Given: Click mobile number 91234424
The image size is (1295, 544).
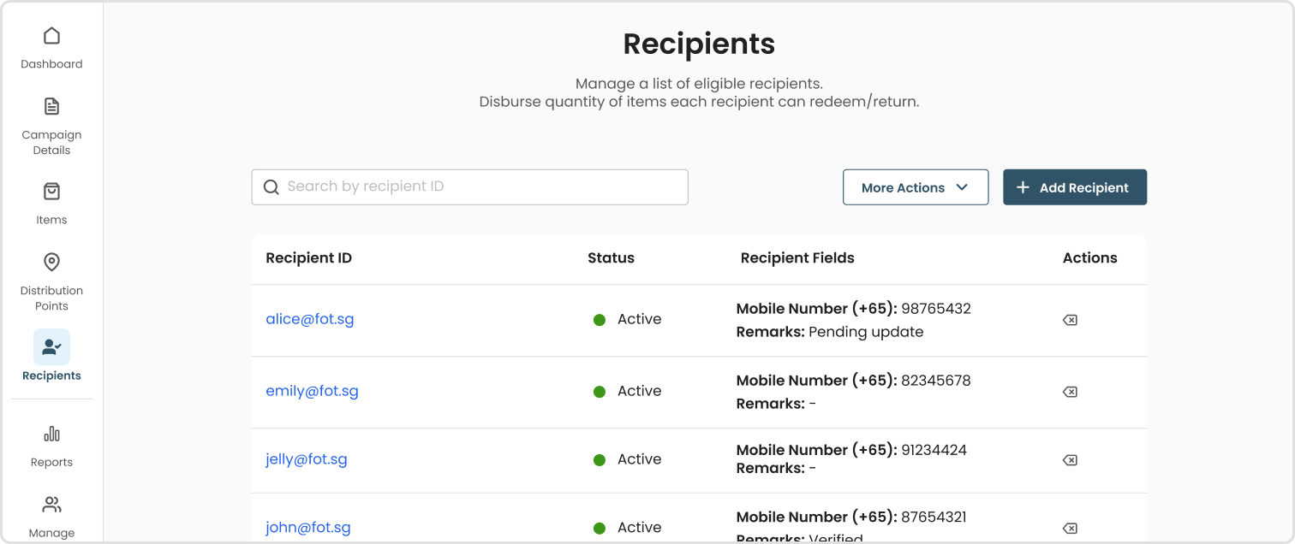Looking at the screenshot, I should tap(934, 450).
